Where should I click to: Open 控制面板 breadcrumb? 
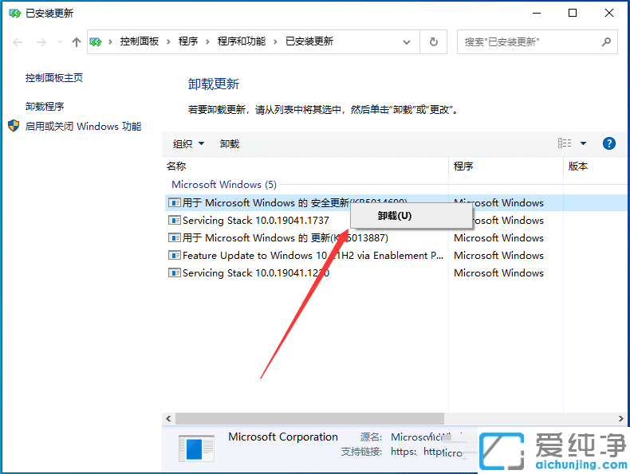(139, 41)
